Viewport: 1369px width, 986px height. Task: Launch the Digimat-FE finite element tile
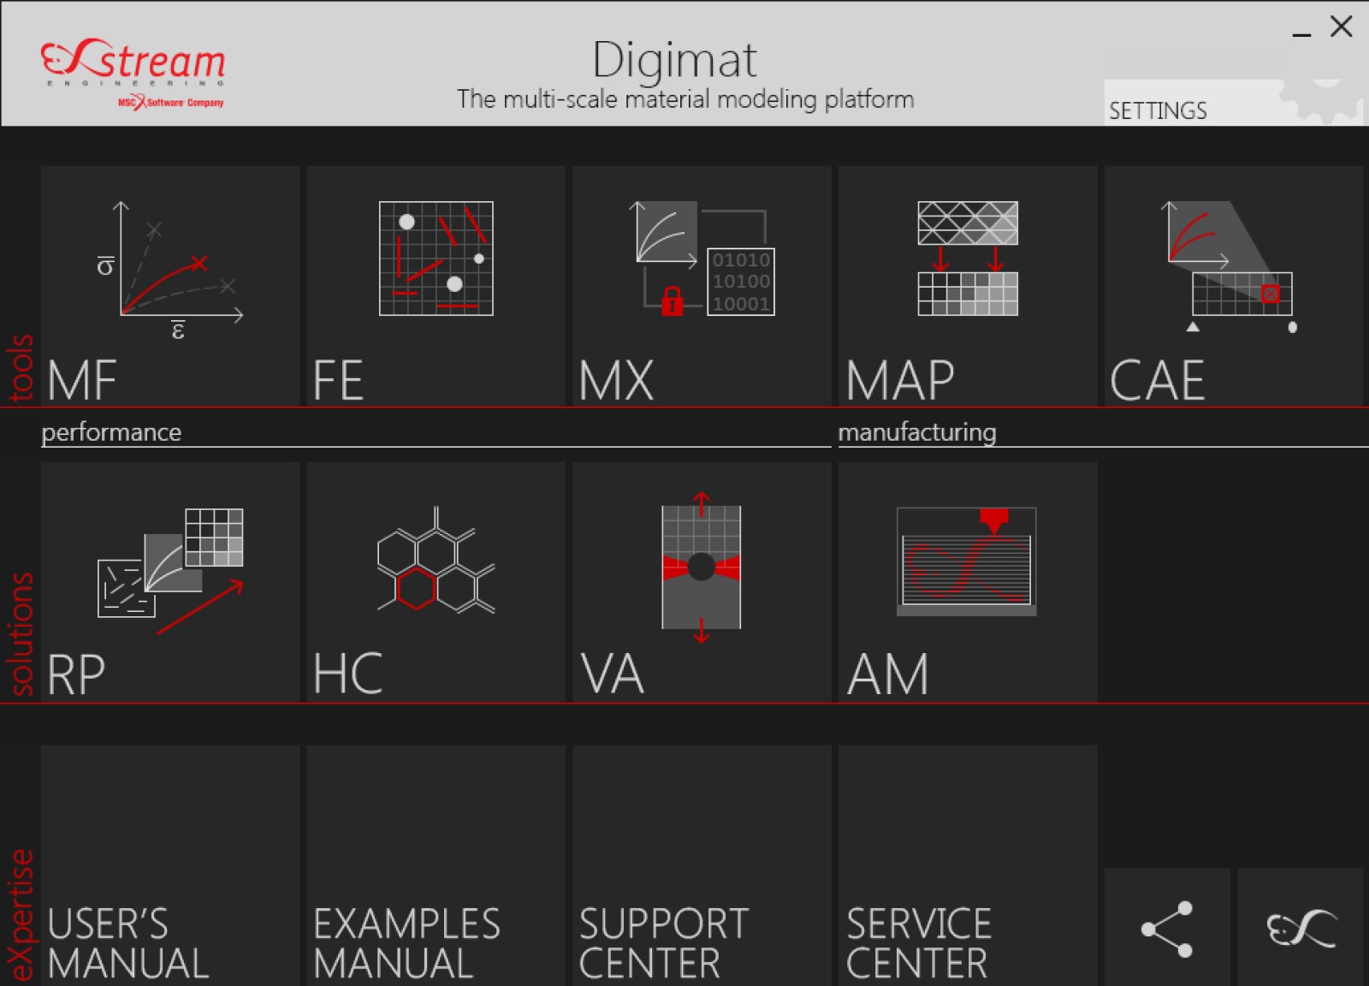436,286
